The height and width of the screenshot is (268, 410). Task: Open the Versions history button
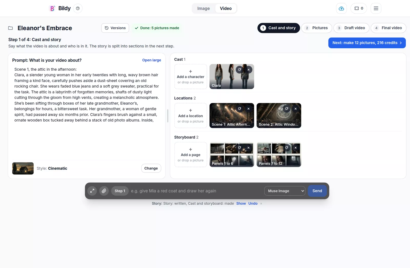[x=115, y=28]
